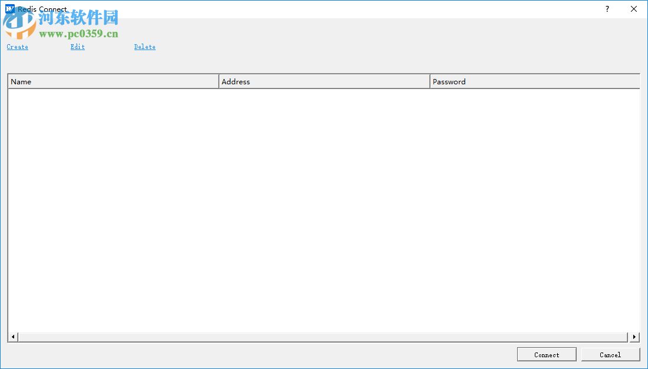Sort by the Name column header
The image size is (648, 369).
(x=113, y=81)
